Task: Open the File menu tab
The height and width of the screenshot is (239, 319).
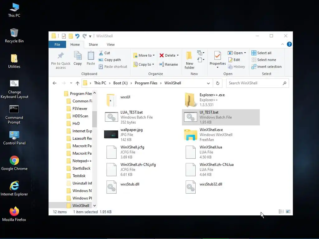Action: click(x=57, y=45)
